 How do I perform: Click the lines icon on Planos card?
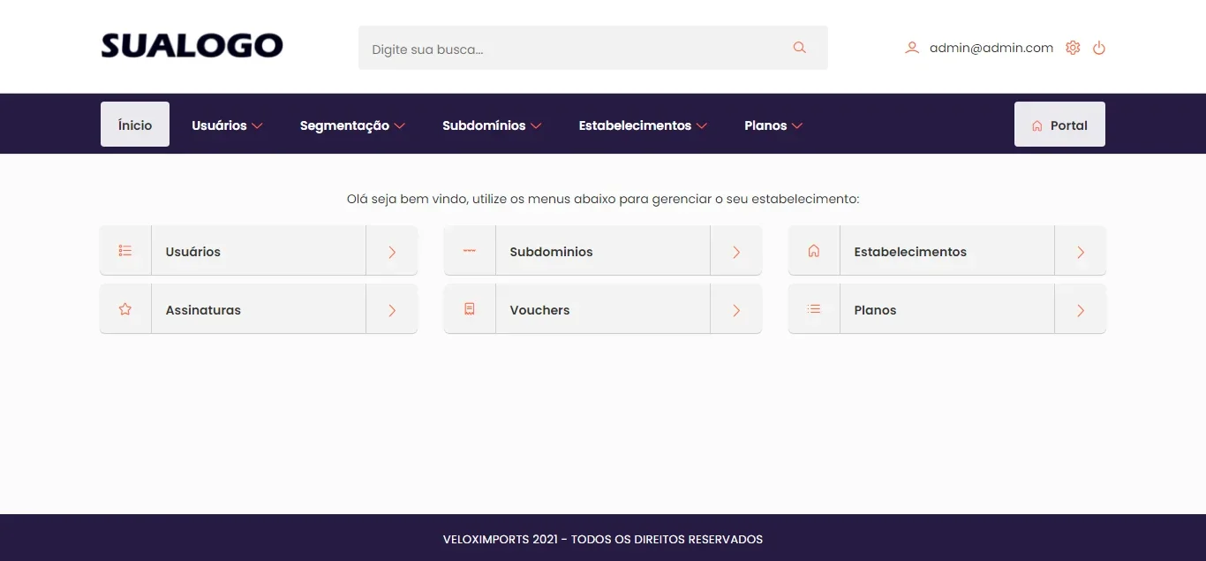pyautogui.click(x=814, y=309)
